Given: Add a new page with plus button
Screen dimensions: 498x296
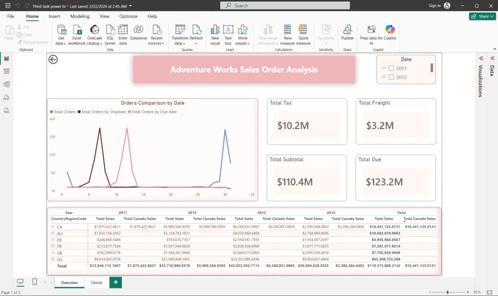Looking at the screenshot, I should tap(116, 283).
